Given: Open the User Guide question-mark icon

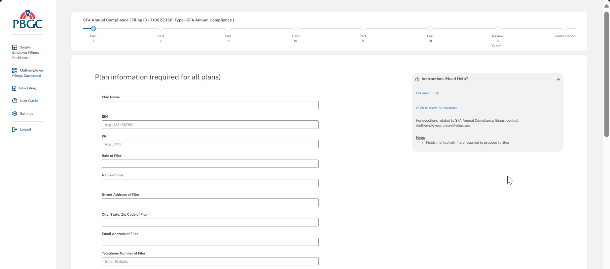Looking at the screenshot, I should 15,101.
